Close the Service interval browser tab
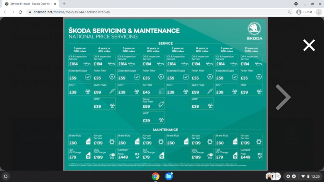Viewport: 324px width, 182px height. tap(55, 4)
